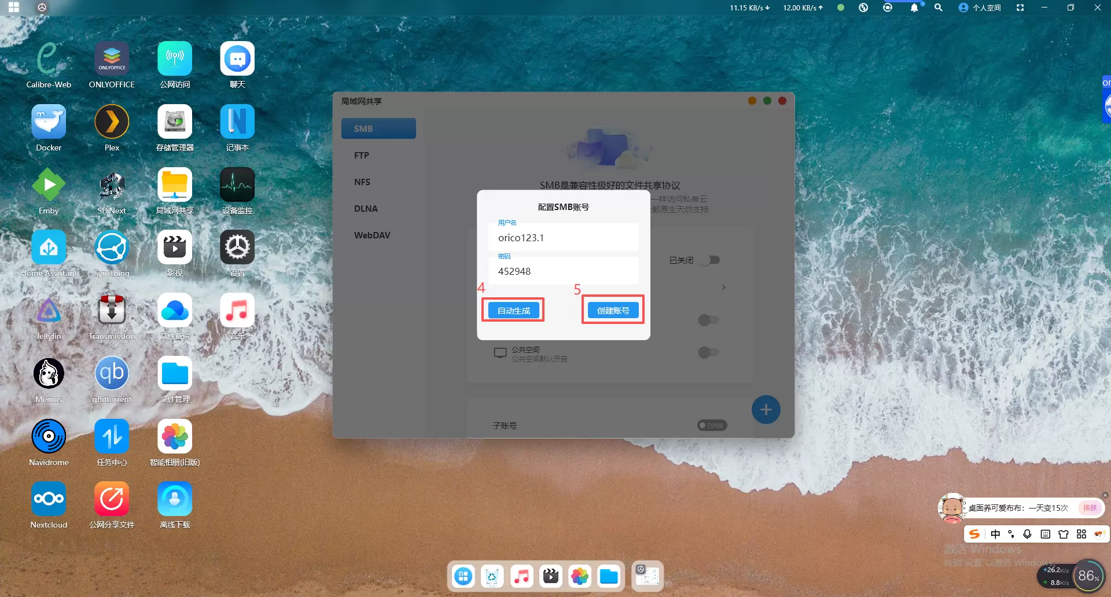Click the Jellyfin desktop icon
The height and width of the screenshot is (597, 1111).
(x=49, y=311)
